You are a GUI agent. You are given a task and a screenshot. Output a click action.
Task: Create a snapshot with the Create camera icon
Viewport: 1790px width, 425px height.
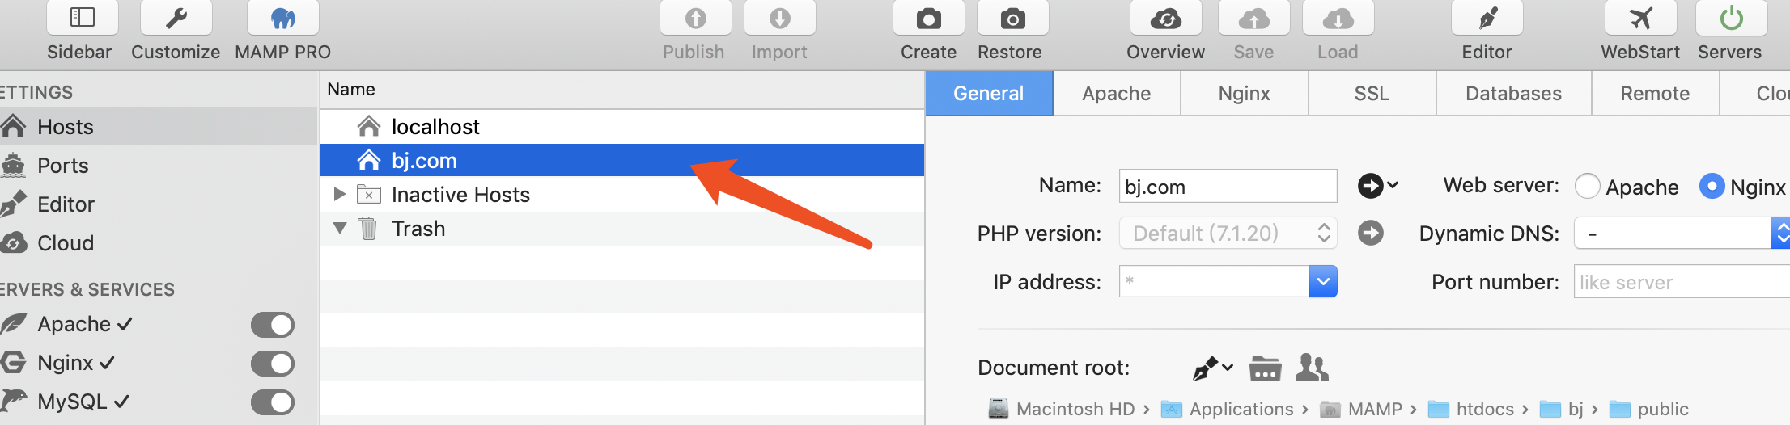929,17
